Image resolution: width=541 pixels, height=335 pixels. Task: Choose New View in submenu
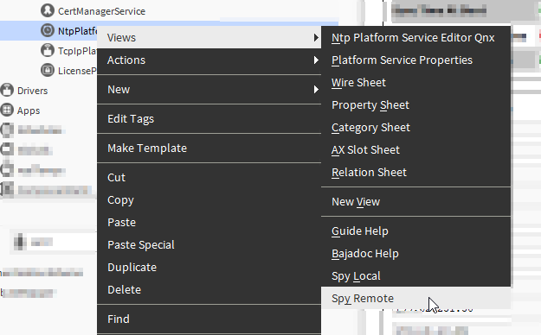point(415,202)
